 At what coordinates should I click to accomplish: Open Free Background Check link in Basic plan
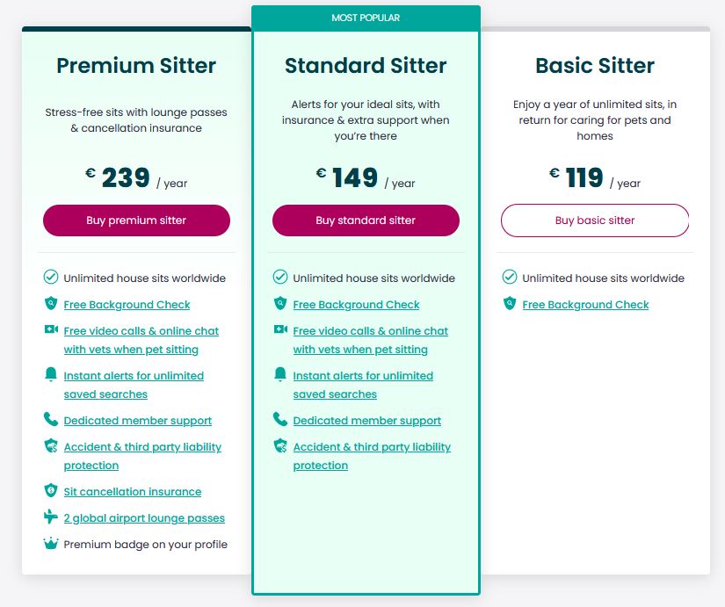tap(585, 305)
